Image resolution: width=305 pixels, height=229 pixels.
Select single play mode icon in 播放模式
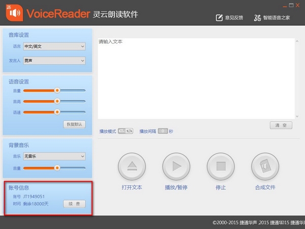pyautogui.click(x=122, y=131)
